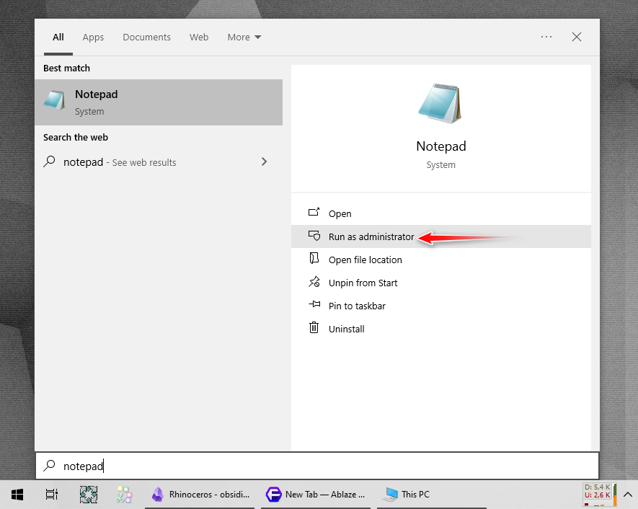The image size is (638, 509).
Task: Click the network speed meter tray icon
Action: (x=597, y=494)
